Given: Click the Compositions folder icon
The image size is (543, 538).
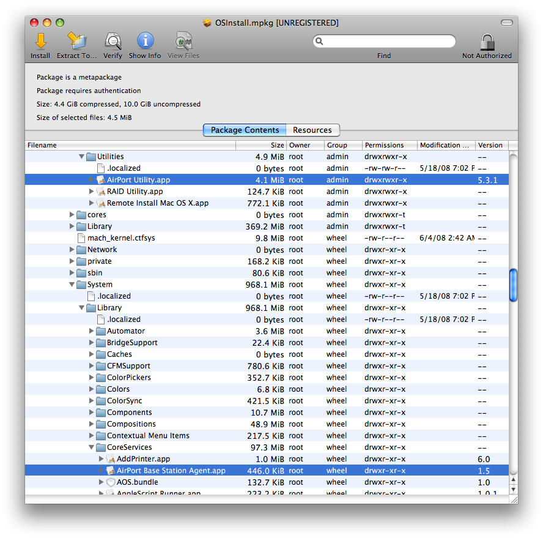Looking at the screenshot, I should (x=101, y=424).
